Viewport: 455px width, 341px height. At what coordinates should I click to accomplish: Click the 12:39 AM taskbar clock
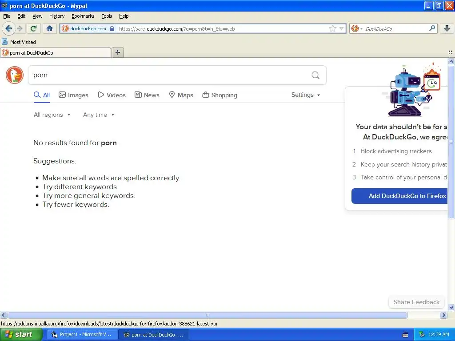coord(439,334)
